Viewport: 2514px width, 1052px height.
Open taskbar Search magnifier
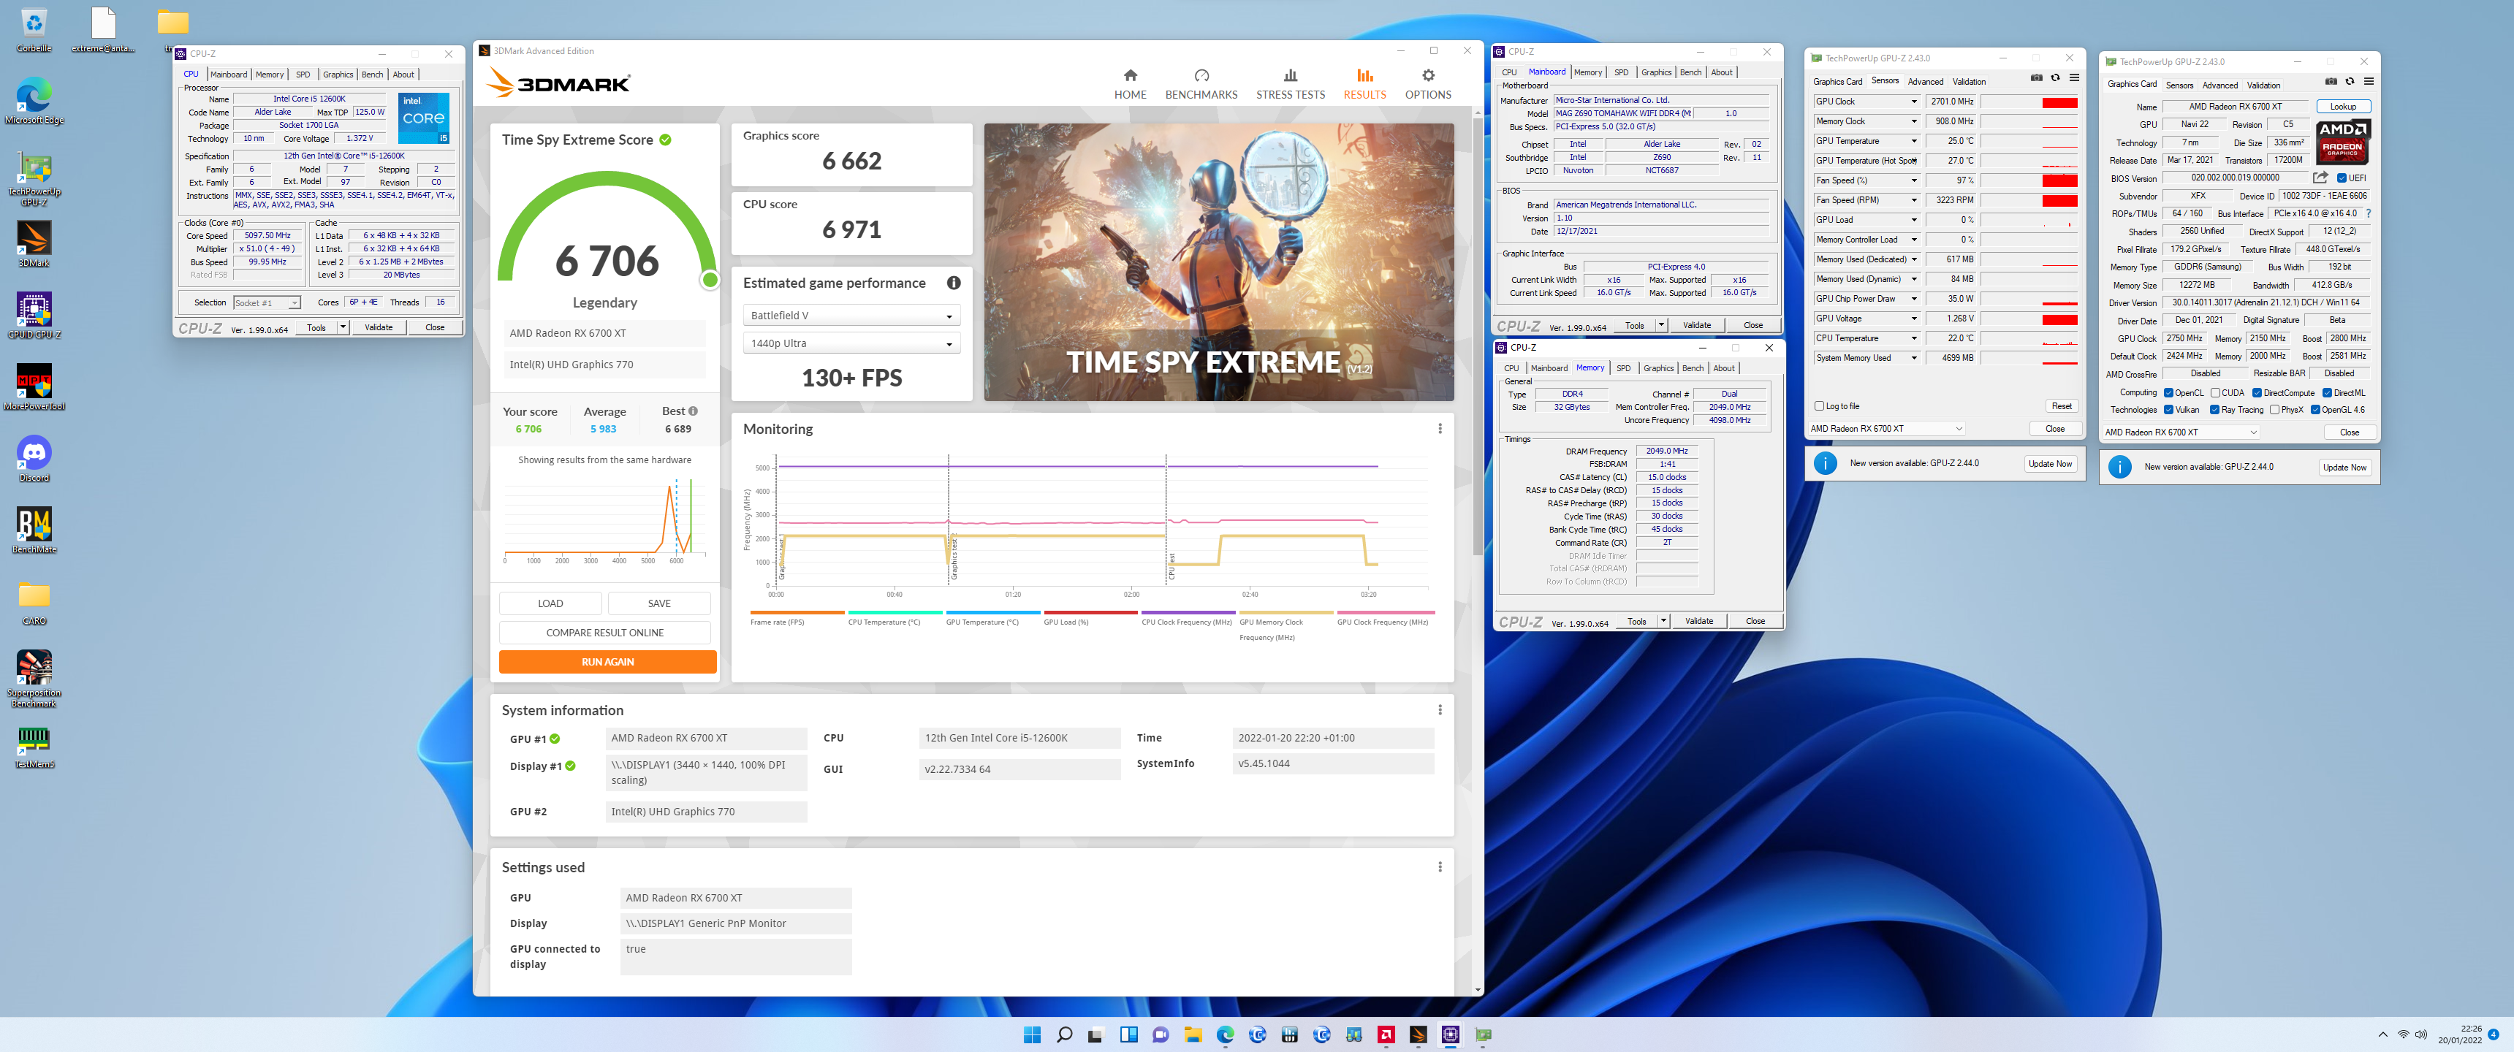(1064, 1035)
